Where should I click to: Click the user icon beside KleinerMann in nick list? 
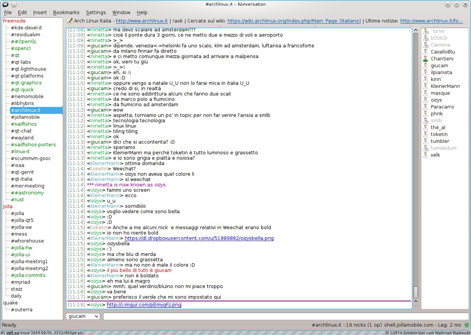[426, 86]
